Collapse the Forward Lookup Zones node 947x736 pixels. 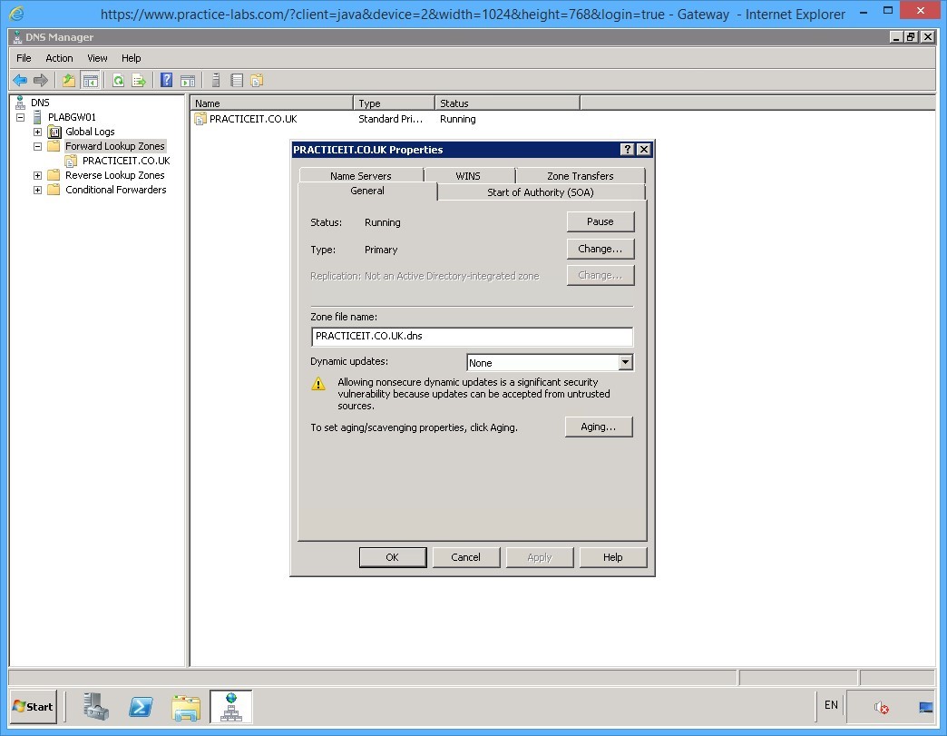36,145
